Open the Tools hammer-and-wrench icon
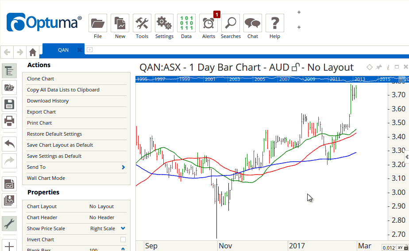The width and height of the screenshot is (409, 251). pyautogui.click(x=142, y=23)
